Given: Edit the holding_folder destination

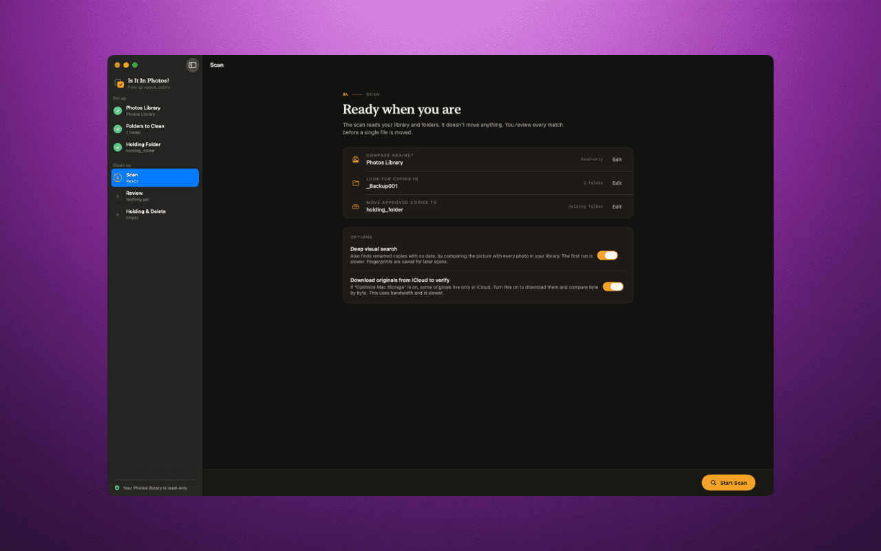Looking at the screenshot, I should (x=617, y=207).
